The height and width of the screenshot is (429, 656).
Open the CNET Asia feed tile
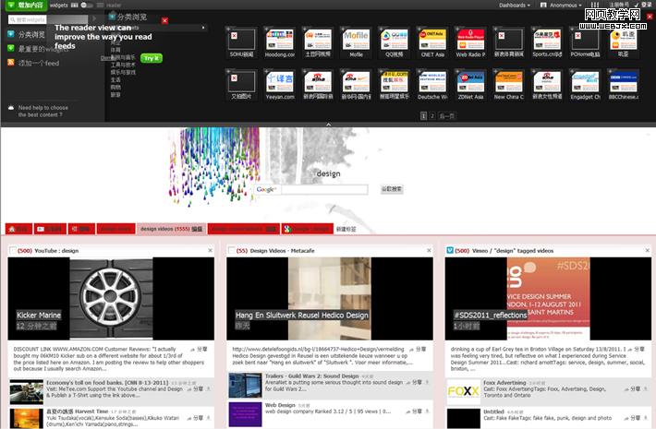pyautogui.click(x=432, y=39)
